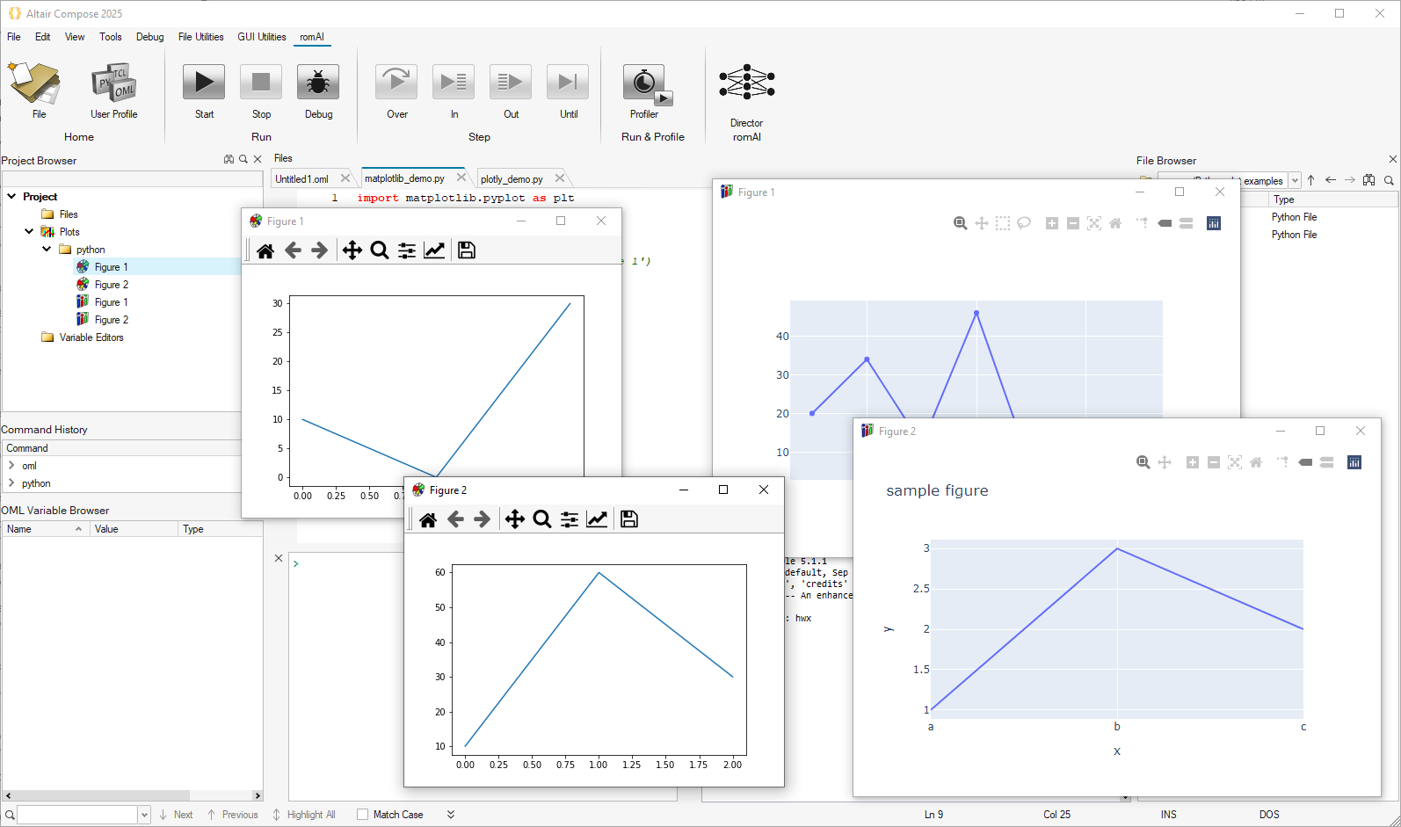Click Next search result button
Image resolution: width=1401 pixels, height=827 pixels.
176,815
